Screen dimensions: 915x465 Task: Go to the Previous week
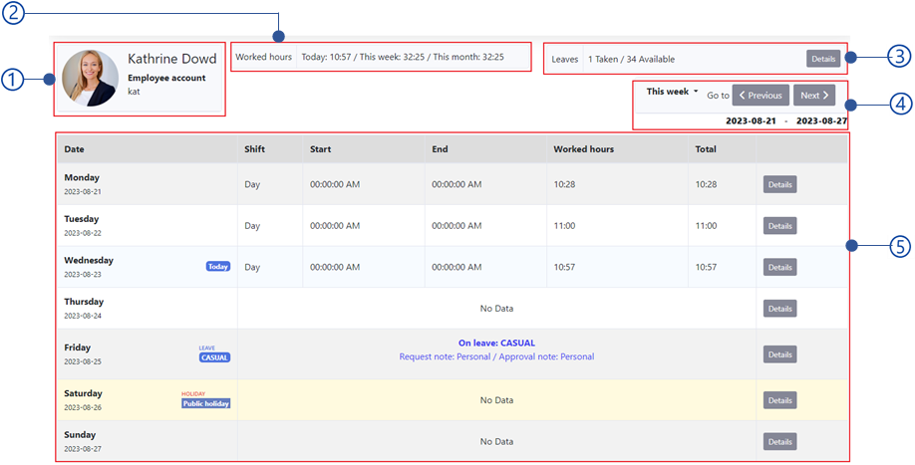point(761,96)
